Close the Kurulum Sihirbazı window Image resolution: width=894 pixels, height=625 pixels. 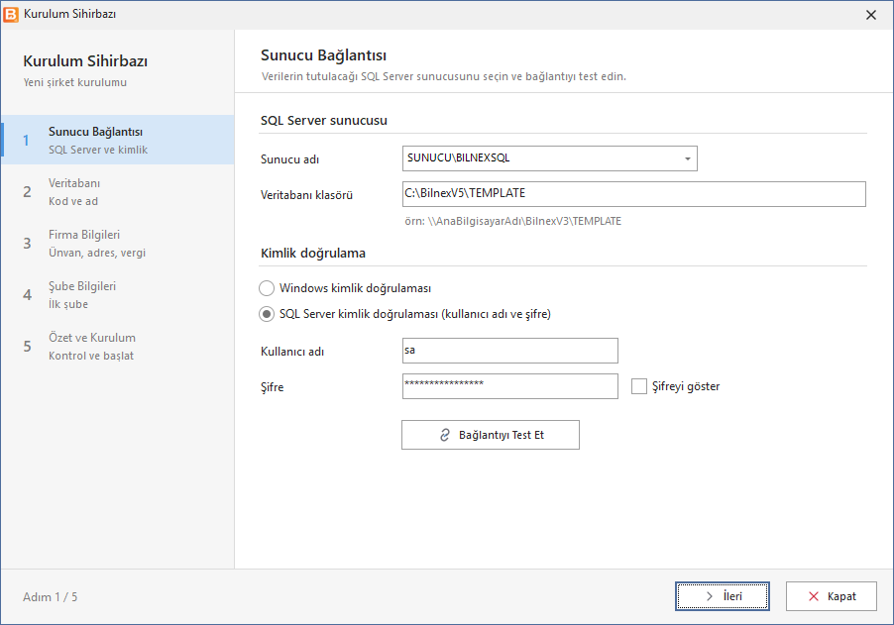click(x=870, y=15)
